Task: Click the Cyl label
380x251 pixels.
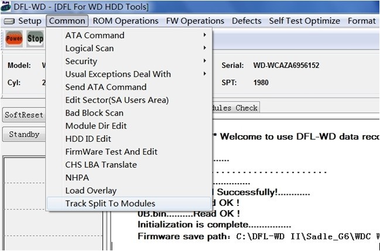Action: point(14,82)
